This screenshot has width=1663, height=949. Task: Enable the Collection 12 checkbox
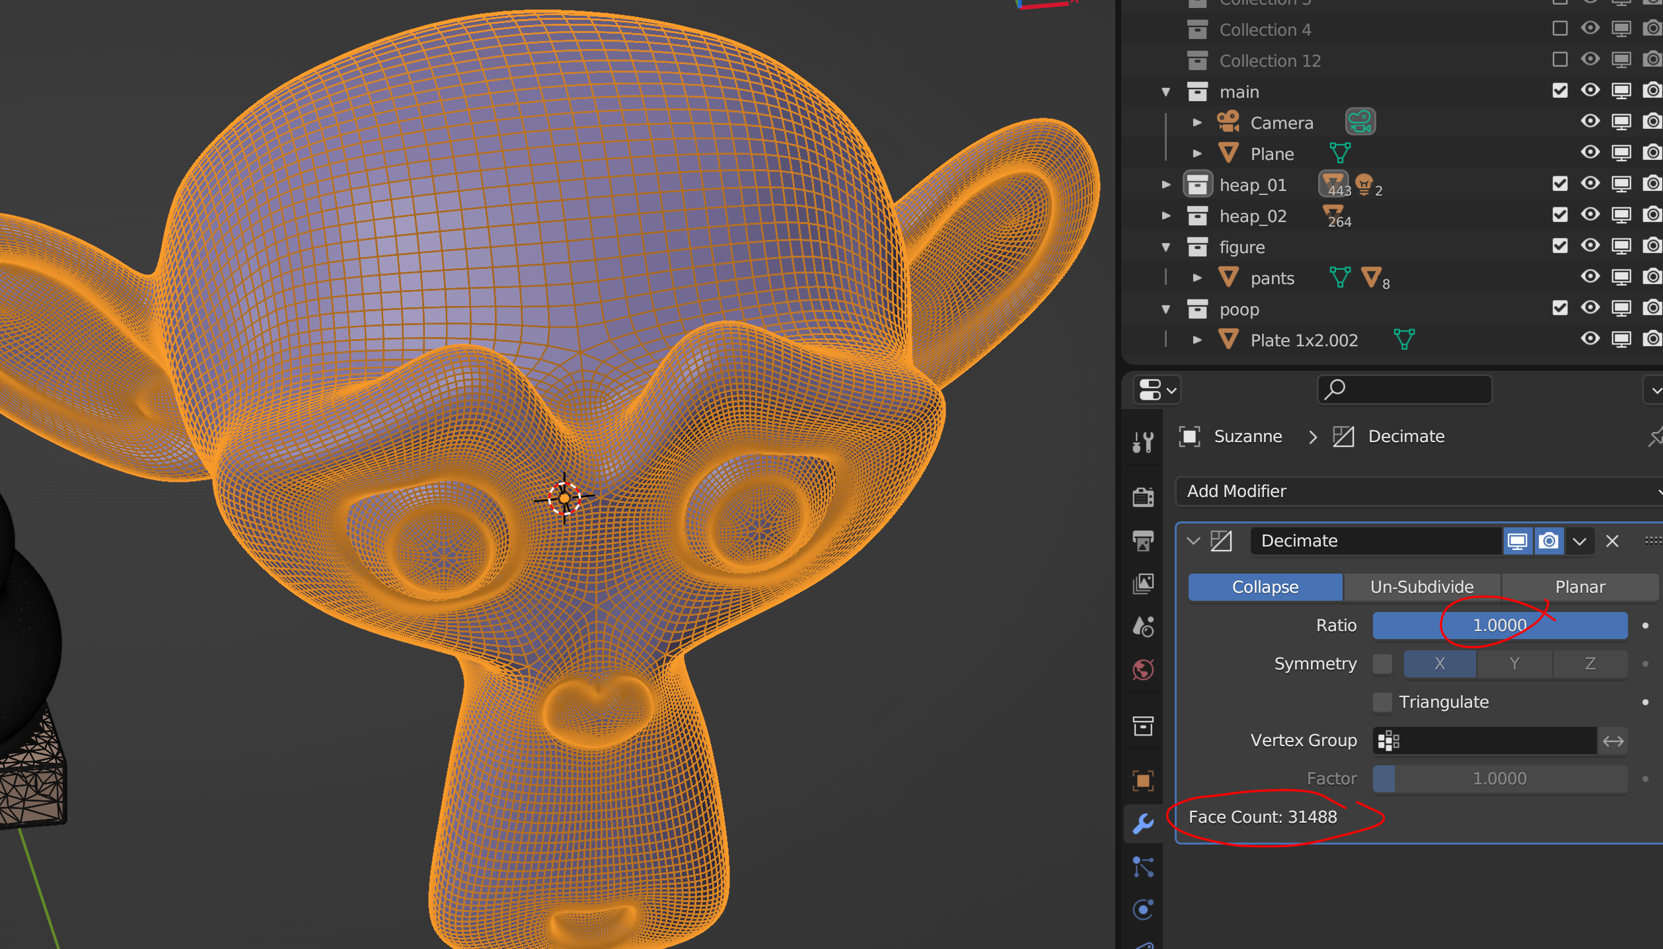point(1560,59)
